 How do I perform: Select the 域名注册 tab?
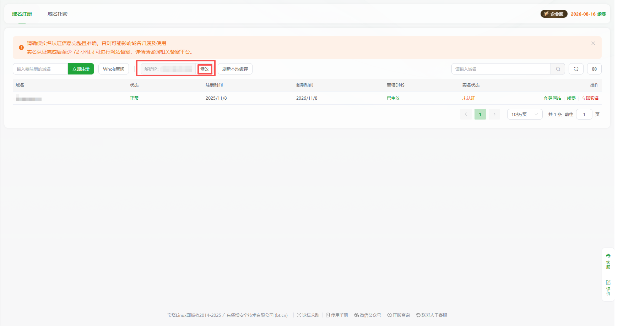tap(22, 14)
